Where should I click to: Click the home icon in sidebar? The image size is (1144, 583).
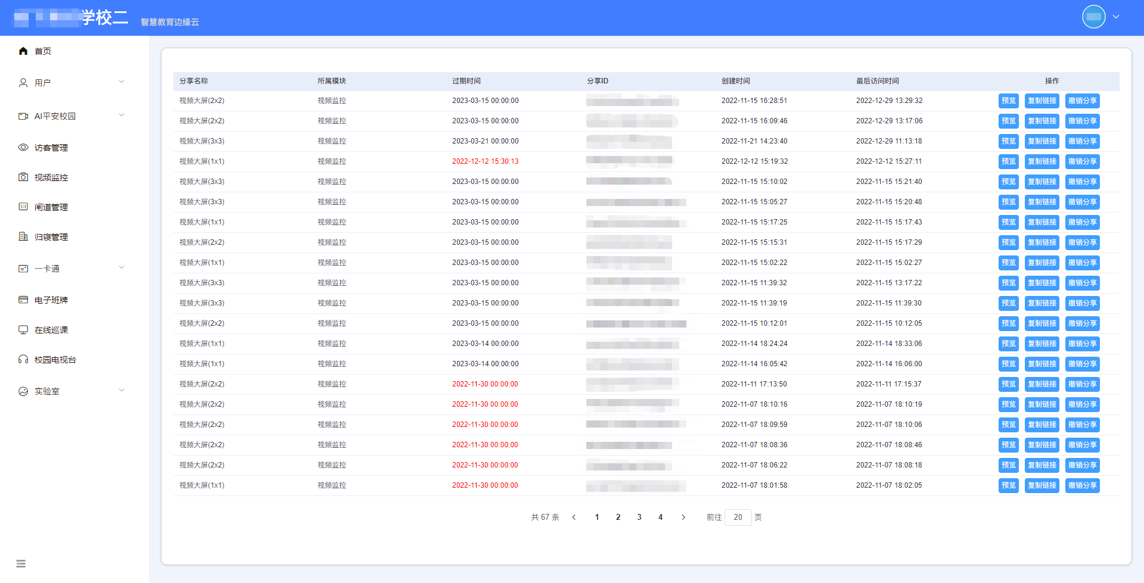(23, 51)
